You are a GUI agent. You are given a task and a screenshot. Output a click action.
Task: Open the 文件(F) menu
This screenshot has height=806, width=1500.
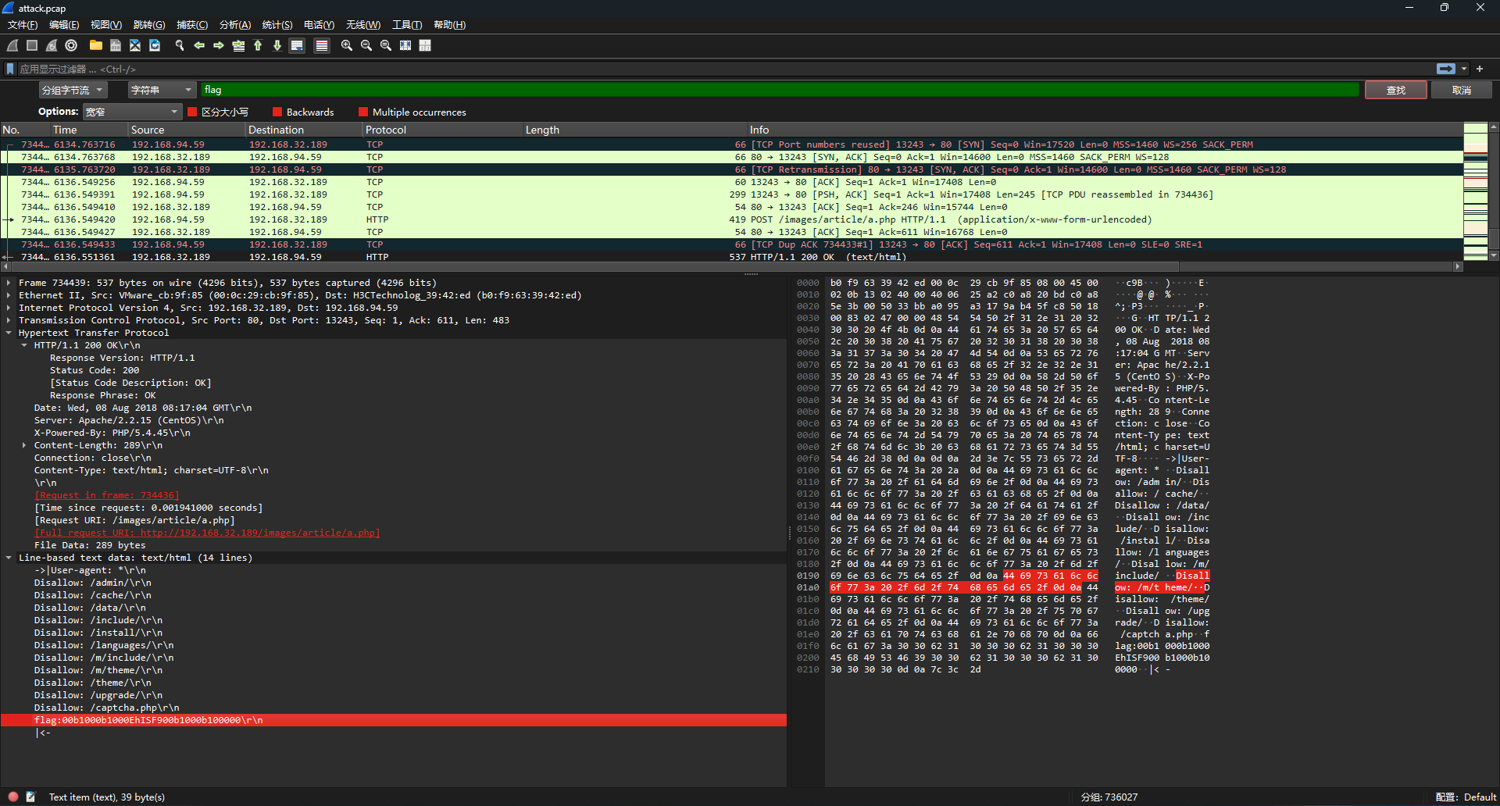coord(23,25)
